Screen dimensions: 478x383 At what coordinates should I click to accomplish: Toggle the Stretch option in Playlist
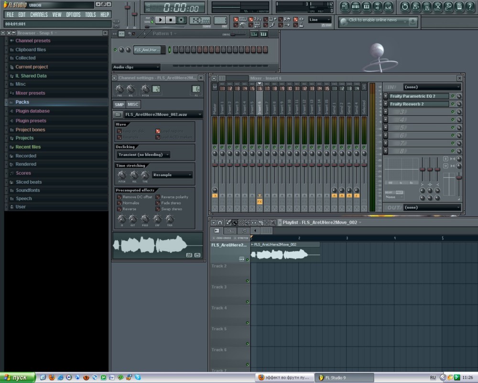point(241,238)
